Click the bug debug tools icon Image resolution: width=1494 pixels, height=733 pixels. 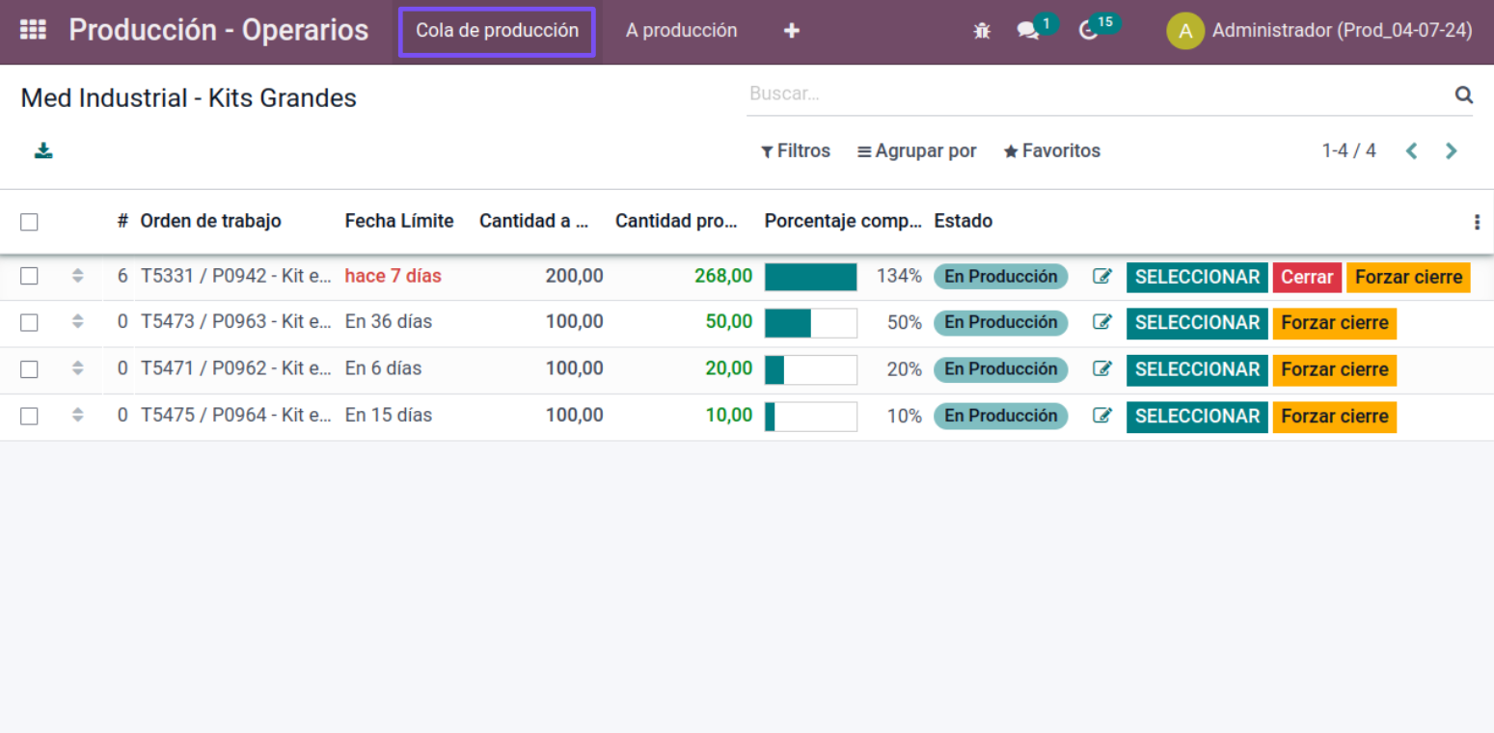[982, 31]
